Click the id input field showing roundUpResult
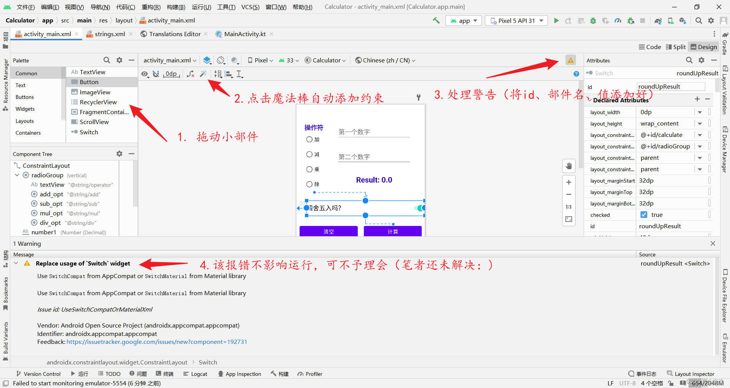Screen dimensions: 730x388 tap(670, 86)
